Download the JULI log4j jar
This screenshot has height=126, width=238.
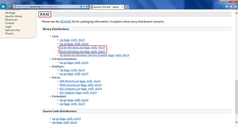[x=67, y=93]
